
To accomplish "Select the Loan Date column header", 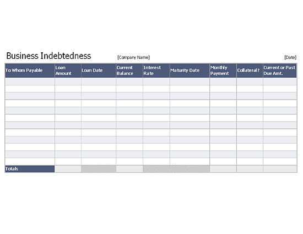I will [99, 70].
